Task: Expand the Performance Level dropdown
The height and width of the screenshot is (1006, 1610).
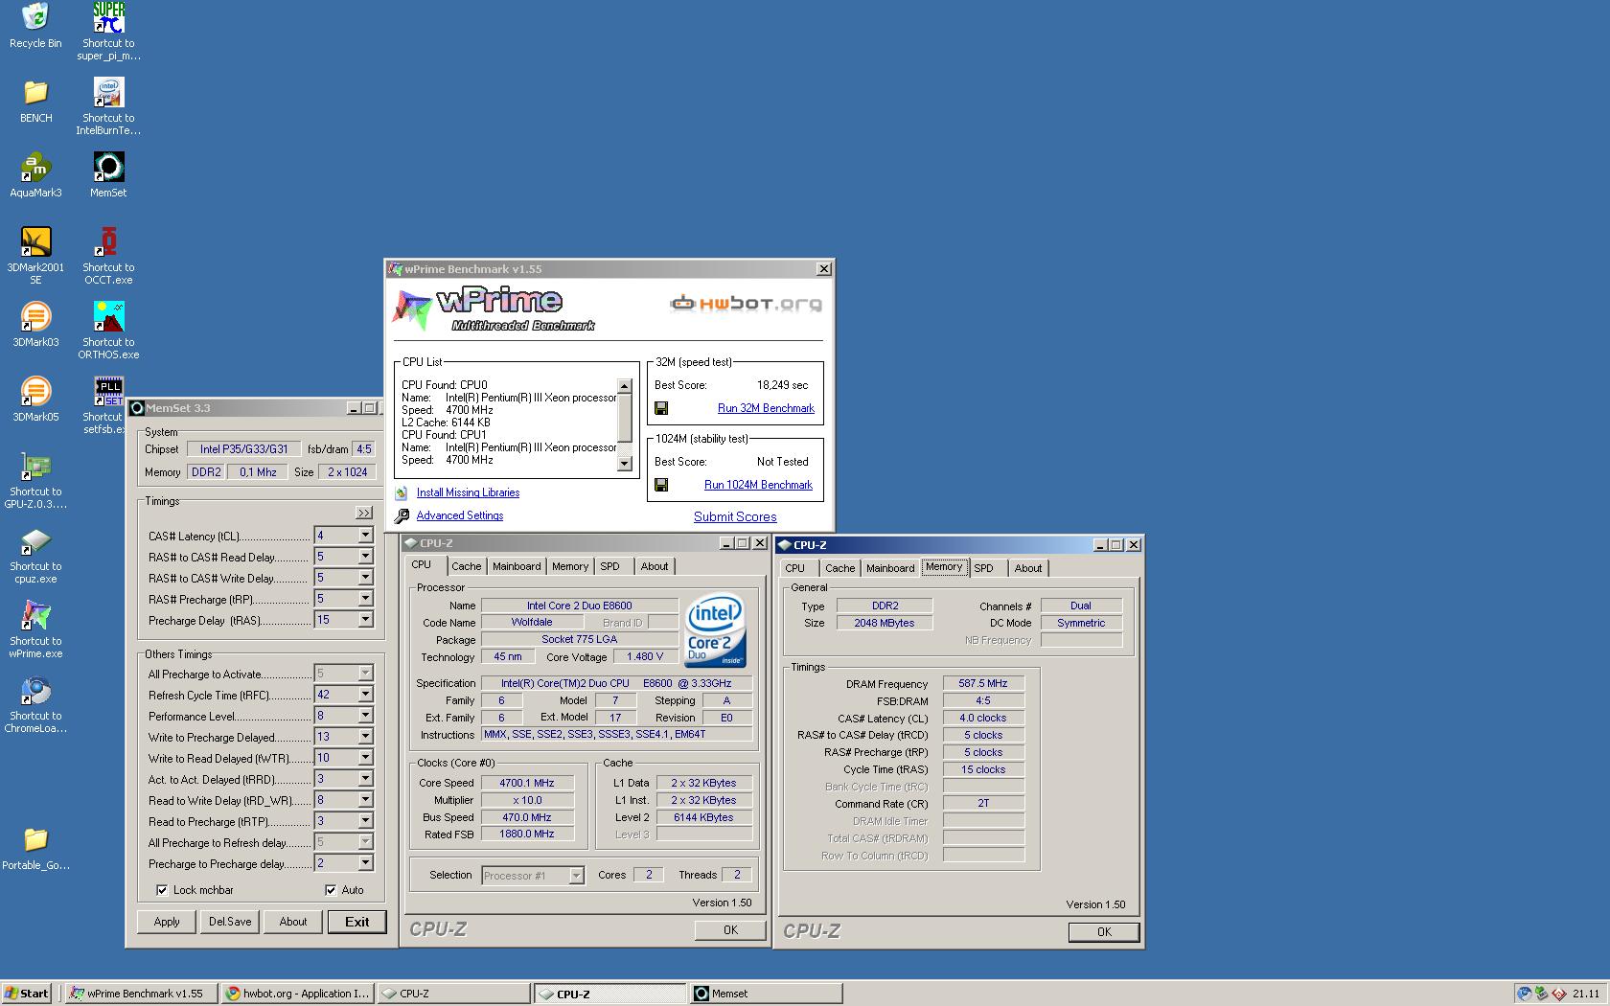Action: 365,716
